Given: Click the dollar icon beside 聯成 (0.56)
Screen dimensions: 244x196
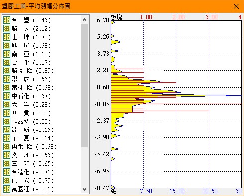Looking at the screenshot, I should click(7, 79).
